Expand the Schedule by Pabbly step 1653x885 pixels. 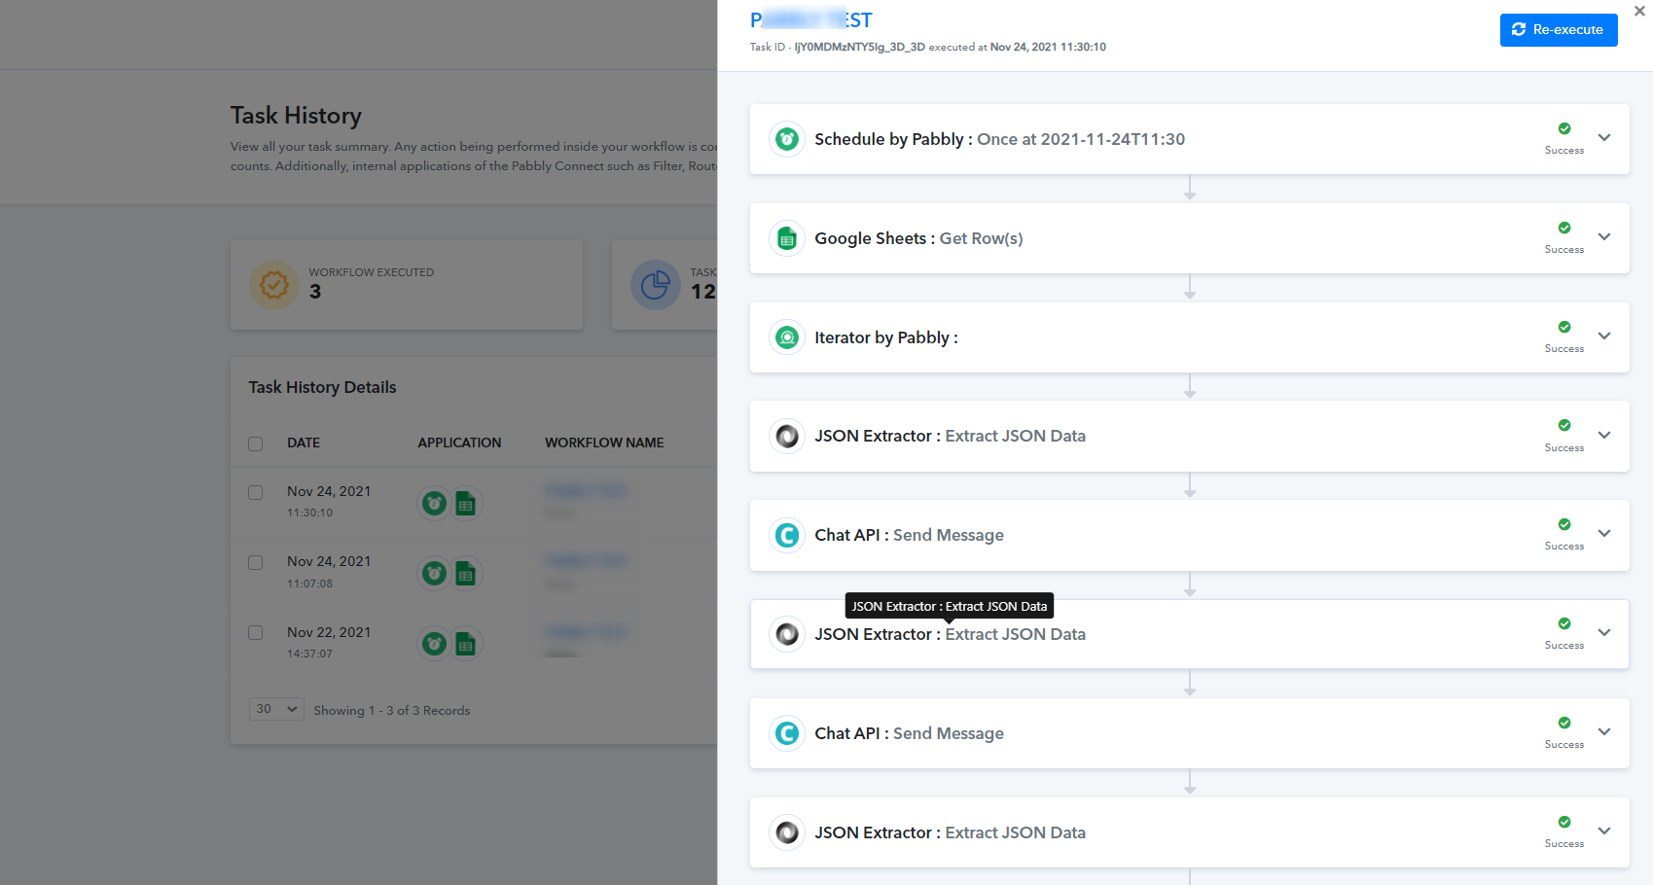1604,137
